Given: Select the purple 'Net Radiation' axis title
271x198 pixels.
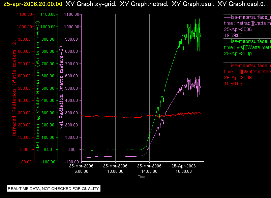Looking at the screenshot, I should click(61, 87).
